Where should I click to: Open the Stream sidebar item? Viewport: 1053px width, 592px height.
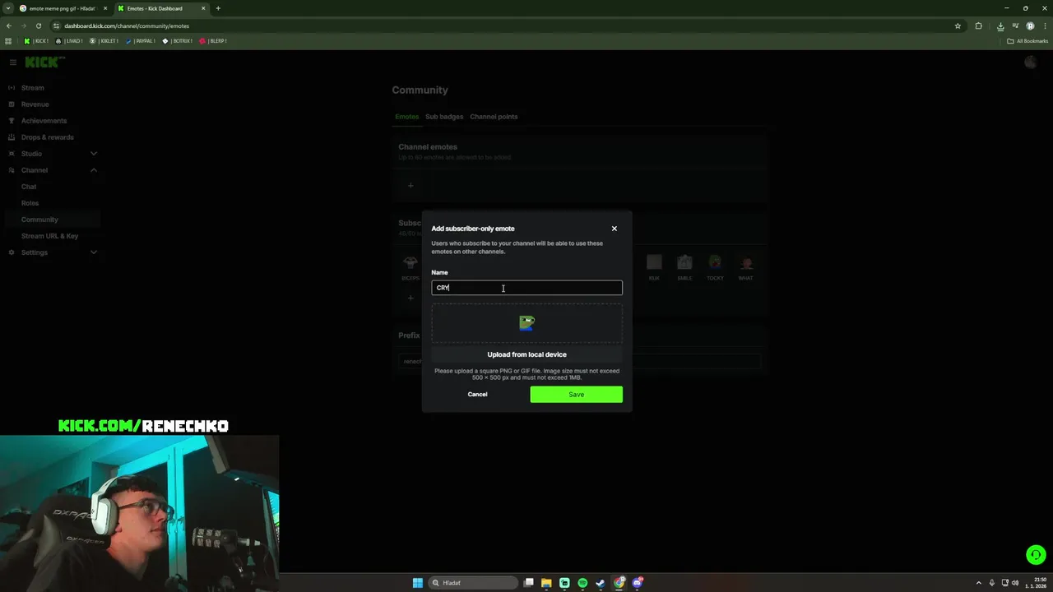[x=33, y=88]
